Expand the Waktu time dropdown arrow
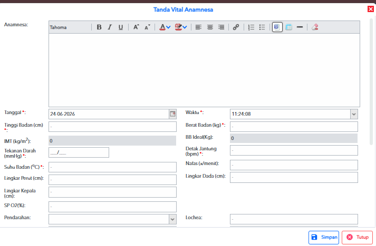This screenshot has width=376, height=246. 354,114
